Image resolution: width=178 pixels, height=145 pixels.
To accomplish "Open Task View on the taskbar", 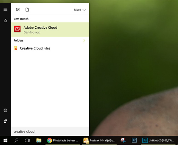I will point(27,140).
